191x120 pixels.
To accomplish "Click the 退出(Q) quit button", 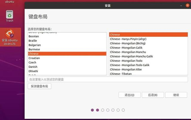I will [x=130, y=95].
